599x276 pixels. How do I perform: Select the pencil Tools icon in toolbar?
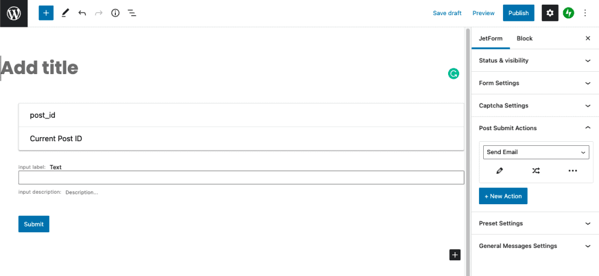65,13
